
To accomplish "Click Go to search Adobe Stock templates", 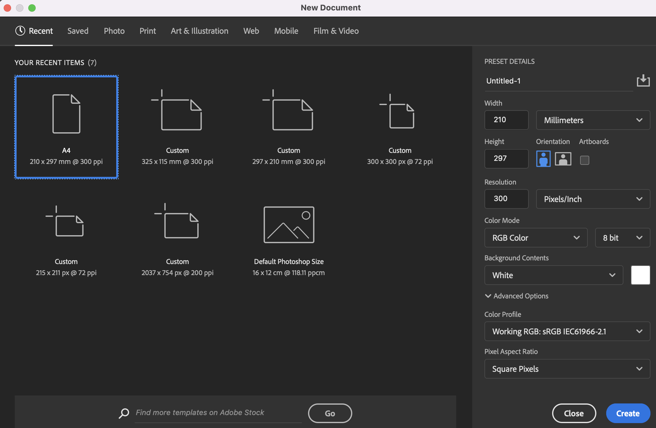I will tap(330, 413).
